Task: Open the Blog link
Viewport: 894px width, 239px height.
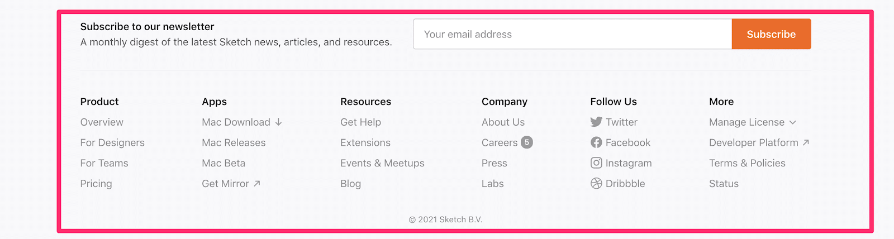Action: 350,183
